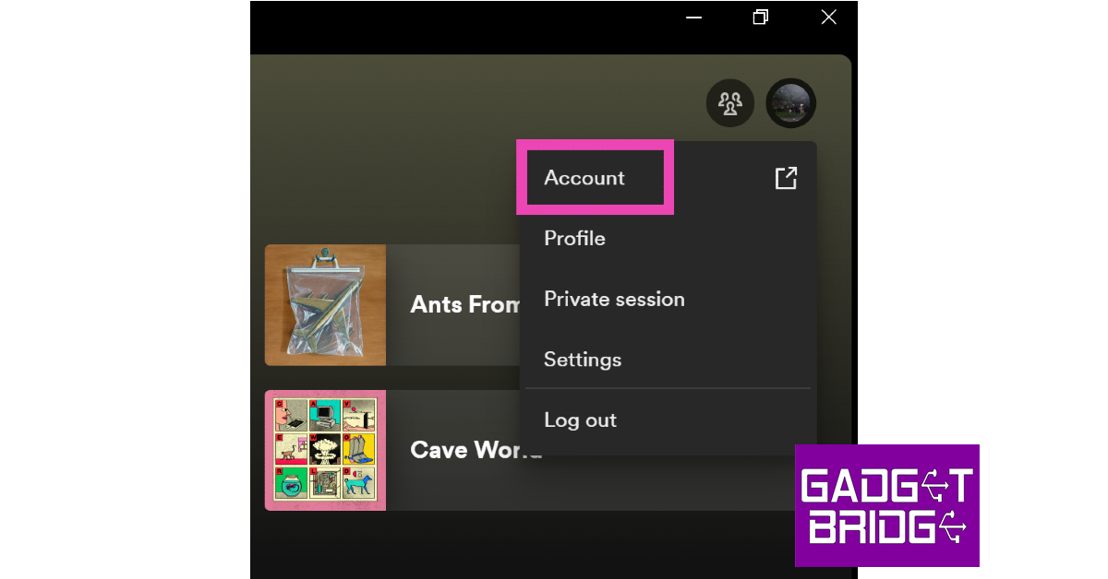The width and height of the screenshot is (1108, 579).
Task: Open Profile from the dropdown menu
Action: [x=574, y=238]
